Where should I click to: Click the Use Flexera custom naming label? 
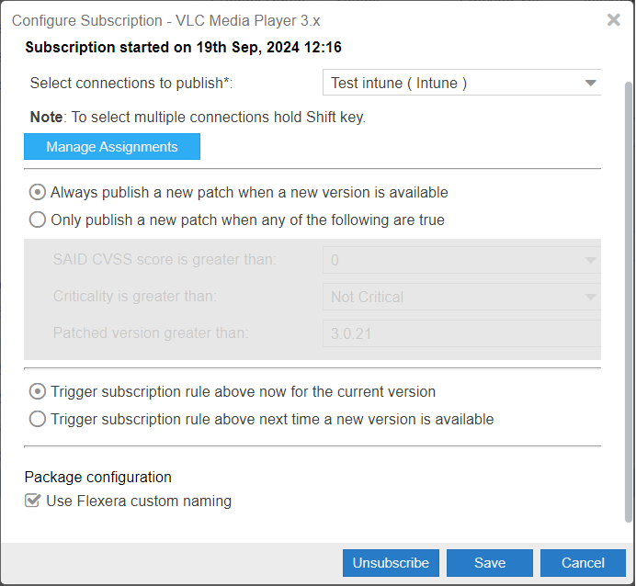pos(139,501)
